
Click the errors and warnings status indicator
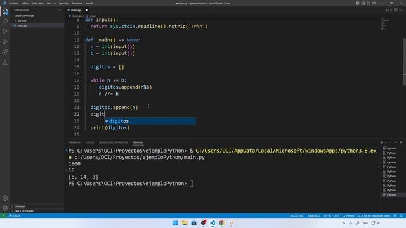[14, 215]
